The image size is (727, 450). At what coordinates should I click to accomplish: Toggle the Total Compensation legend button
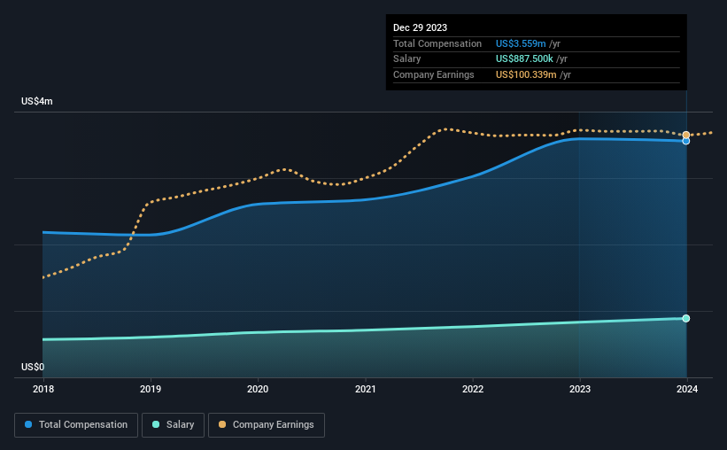76,425
